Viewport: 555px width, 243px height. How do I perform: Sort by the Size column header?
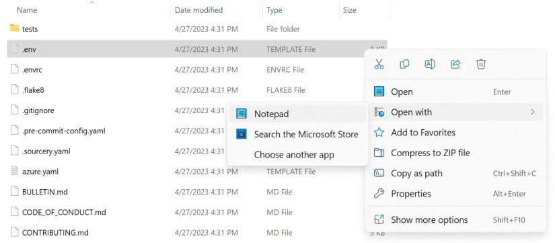click(350, 10)
